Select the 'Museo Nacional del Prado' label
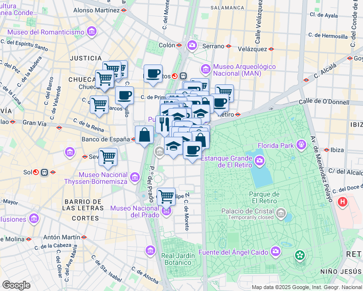The width and height of the screenshot is (363, 291). (x=135, y=211)
